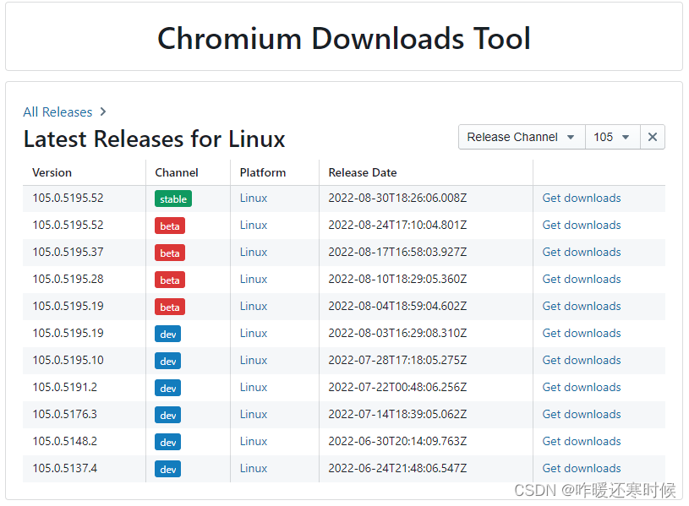Get downloads for the stable 105.0.5195.52 release
Image resolution: width=689 pixels, height=506 pixels.
tap(582, 199)
